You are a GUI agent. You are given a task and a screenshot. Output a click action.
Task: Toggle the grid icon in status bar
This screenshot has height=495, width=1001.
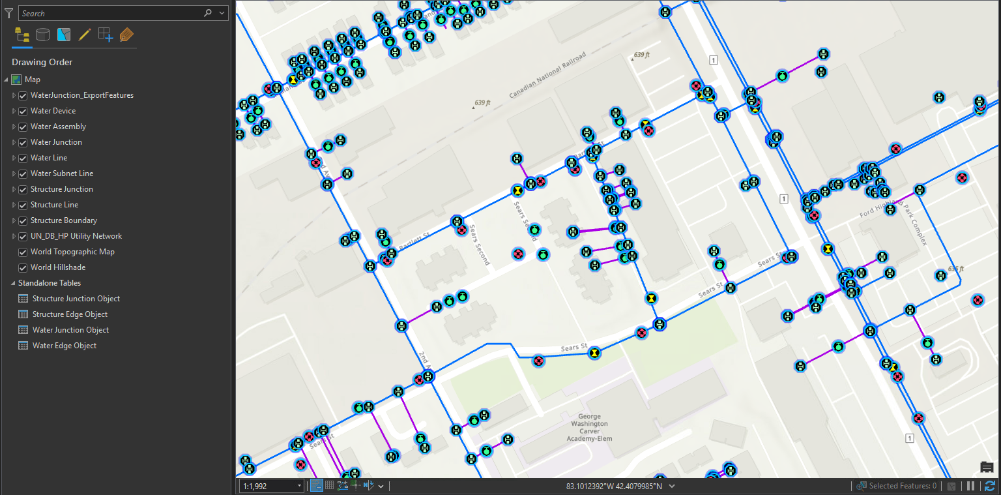330,485
